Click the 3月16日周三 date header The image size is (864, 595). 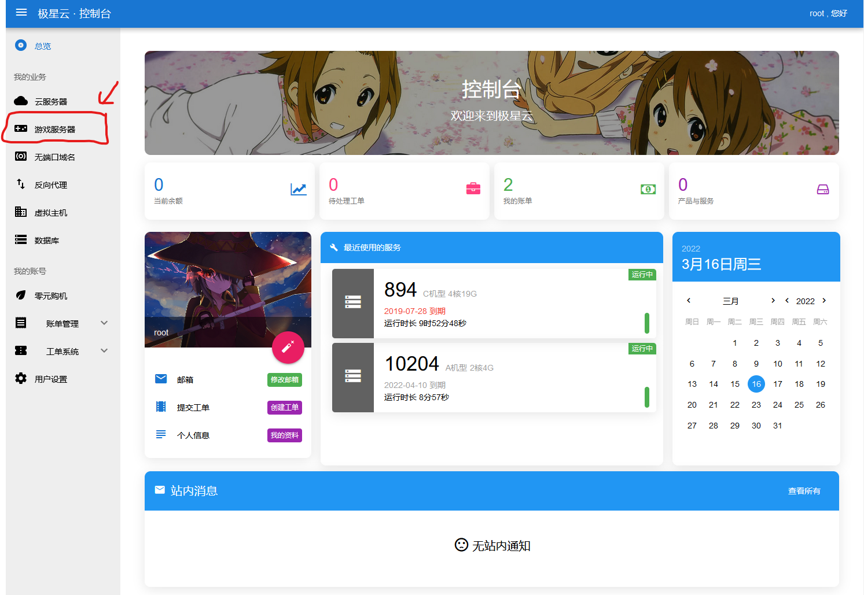coord(721,264)
